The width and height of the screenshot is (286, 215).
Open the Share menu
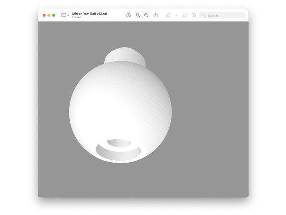(x=155, y=15)
